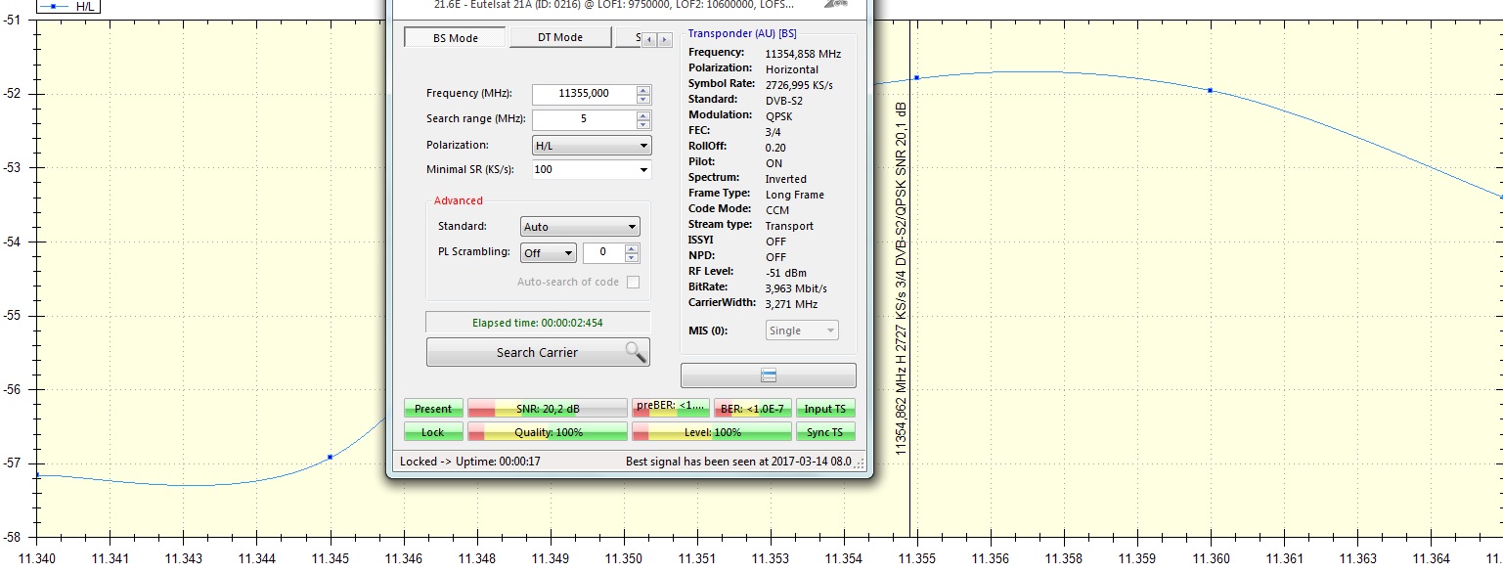This screenshot has height=573, width=1503.
Task: Click the 'Best signal has been seen' status text
Action: coord(740,461)
